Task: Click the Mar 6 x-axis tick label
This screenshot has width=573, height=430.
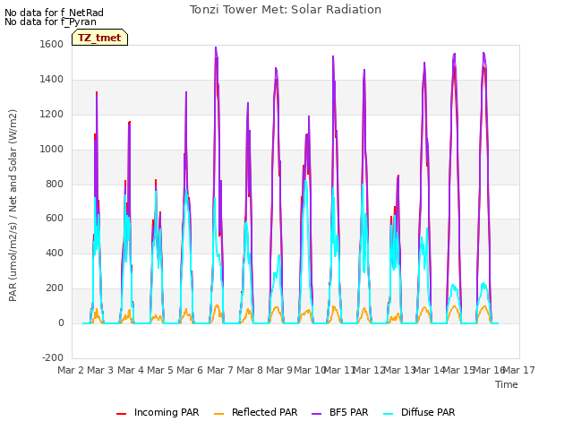Action: click(x=190, y=370)
